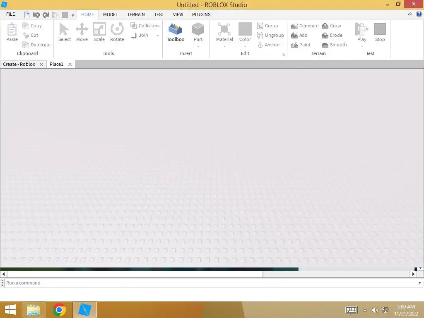Open File Explorer from the taskbar
Image resolution: width=424 pixels, height=318 pixels.
pos(34,310)
